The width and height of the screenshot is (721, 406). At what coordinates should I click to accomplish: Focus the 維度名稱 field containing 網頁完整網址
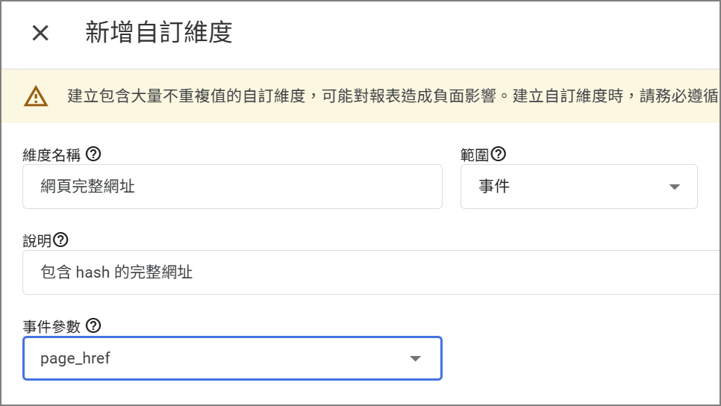coord(232,187)
